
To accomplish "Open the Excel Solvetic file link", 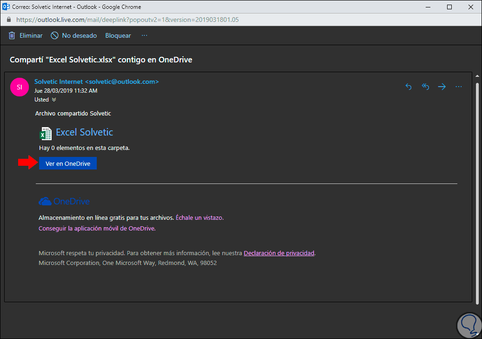I will (x=84, y=132).
